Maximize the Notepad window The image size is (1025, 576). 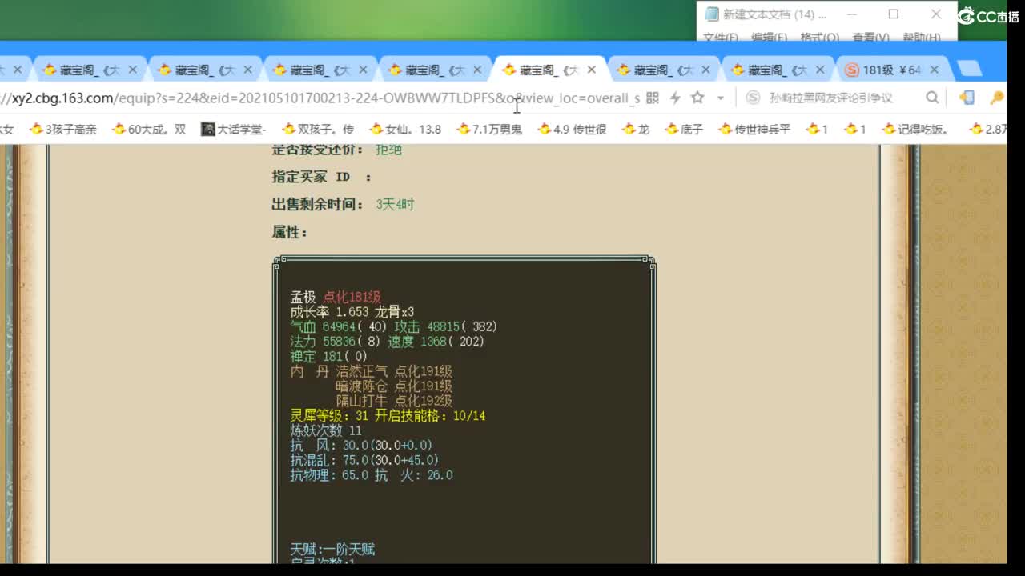coord(894,14)
